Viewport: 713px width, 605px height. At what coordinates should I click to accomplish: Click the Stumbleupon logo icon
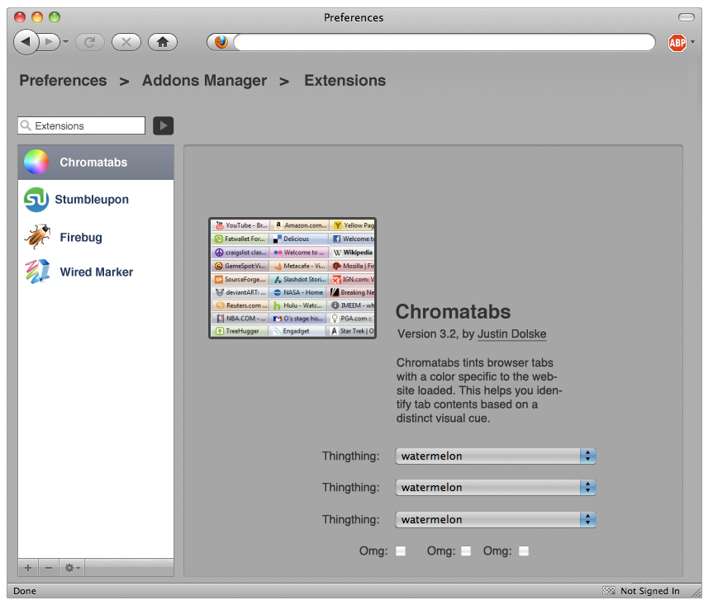tap(36, 200)
